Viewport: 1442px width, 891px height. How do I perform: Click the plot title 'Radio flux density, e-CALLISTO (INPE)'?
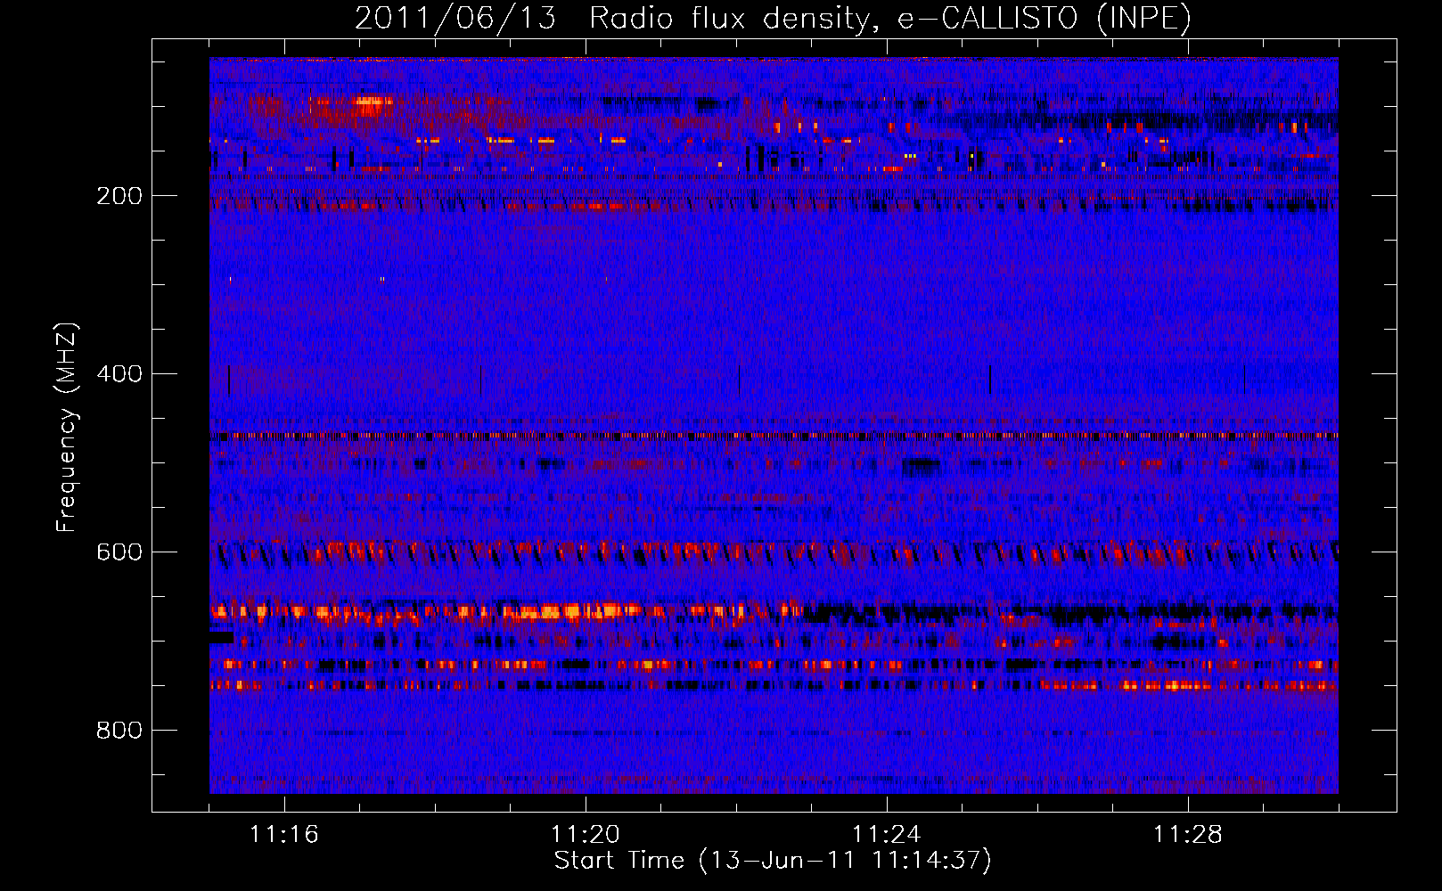[890, 19]
